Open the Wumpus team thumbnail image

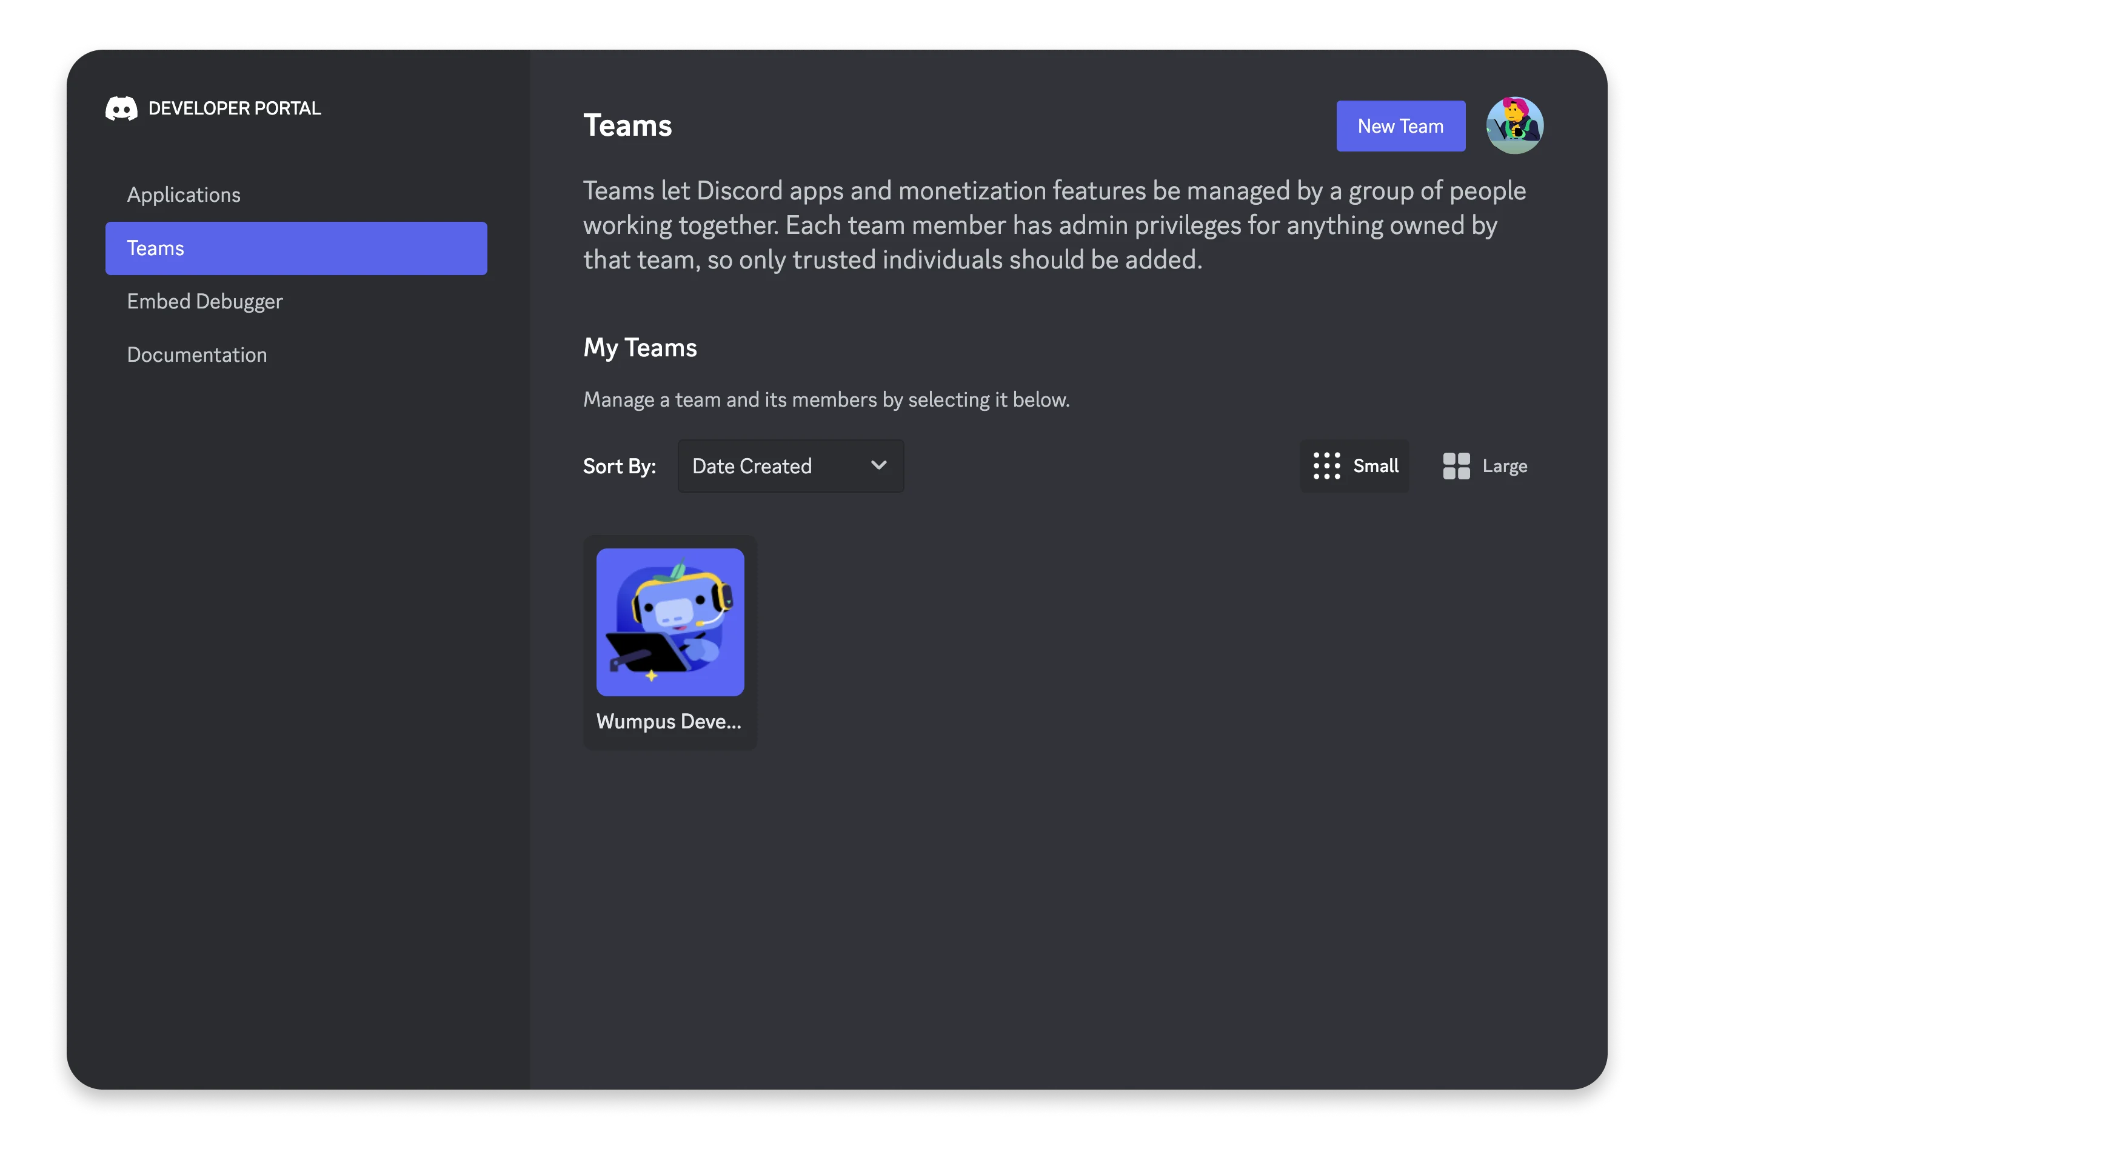670,622
